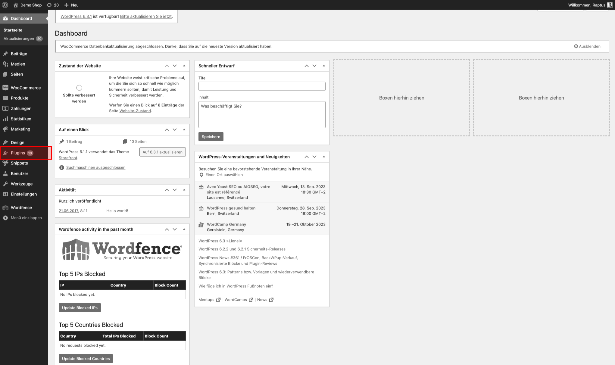
Task: Click Update Blocked IPs button
Action: pyautogui.click(x=80, y=308)
